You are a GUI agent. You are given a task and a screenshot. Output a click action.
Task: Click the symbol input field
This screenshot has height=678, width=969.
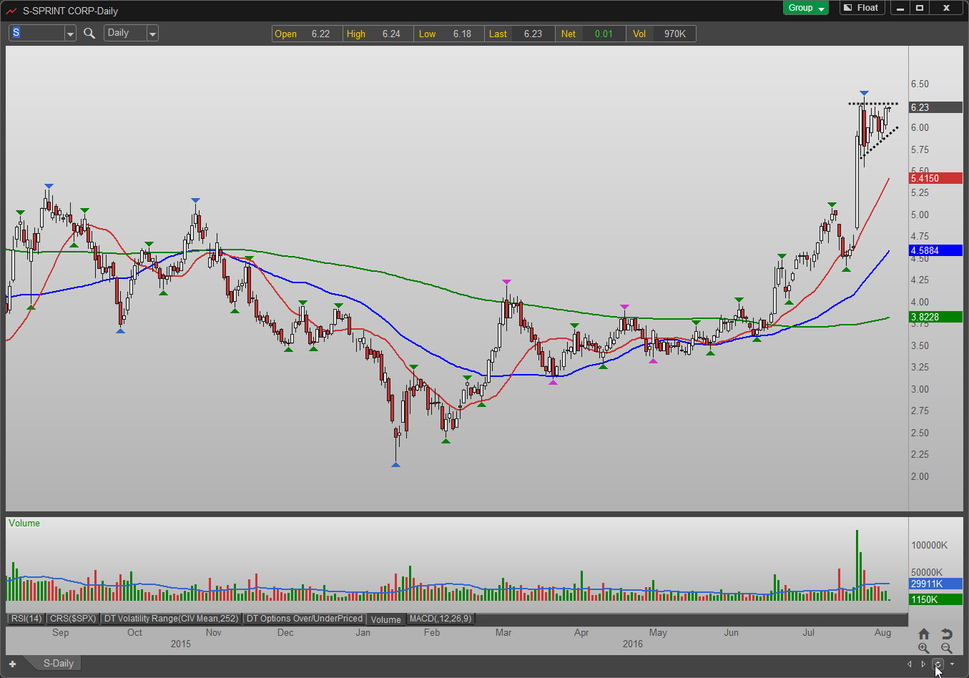(37, 33)
